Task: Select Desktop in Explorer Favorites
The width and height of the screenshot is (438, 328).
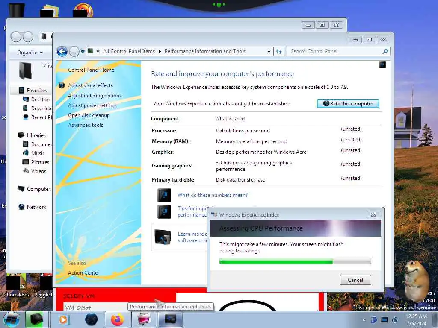Action: coord(40,100)
